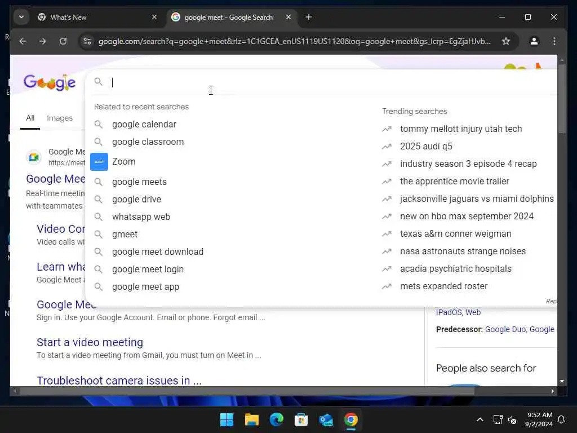Open site information icon in address bar
Image resolution: width=577 pixels, height=433 pixels.
tap(87, 41)
